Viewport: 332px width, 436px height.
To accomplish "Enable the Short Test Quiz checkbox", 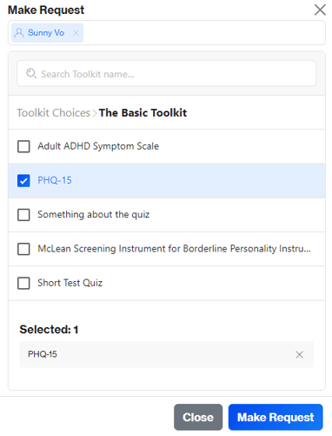I will [23, 283].
